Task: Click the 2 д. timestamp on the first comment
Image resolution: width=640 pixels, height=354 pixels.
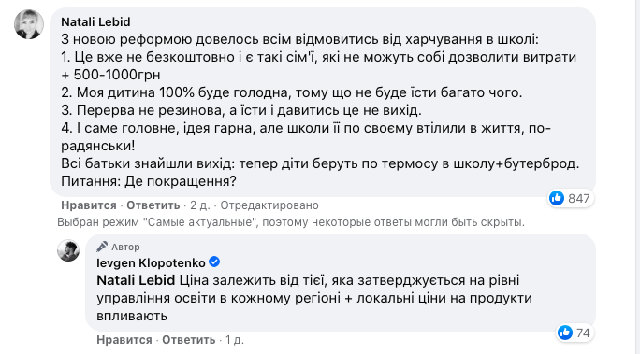Action: pos(200,205)
